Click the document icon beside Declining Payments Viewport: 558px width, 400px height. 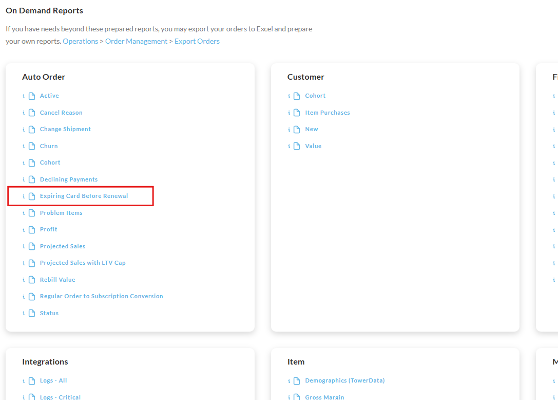(32, 179)
